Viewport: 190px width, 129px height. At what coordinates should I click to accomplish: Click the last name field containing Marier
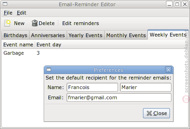pyautogui.click(x=146, y=87)
